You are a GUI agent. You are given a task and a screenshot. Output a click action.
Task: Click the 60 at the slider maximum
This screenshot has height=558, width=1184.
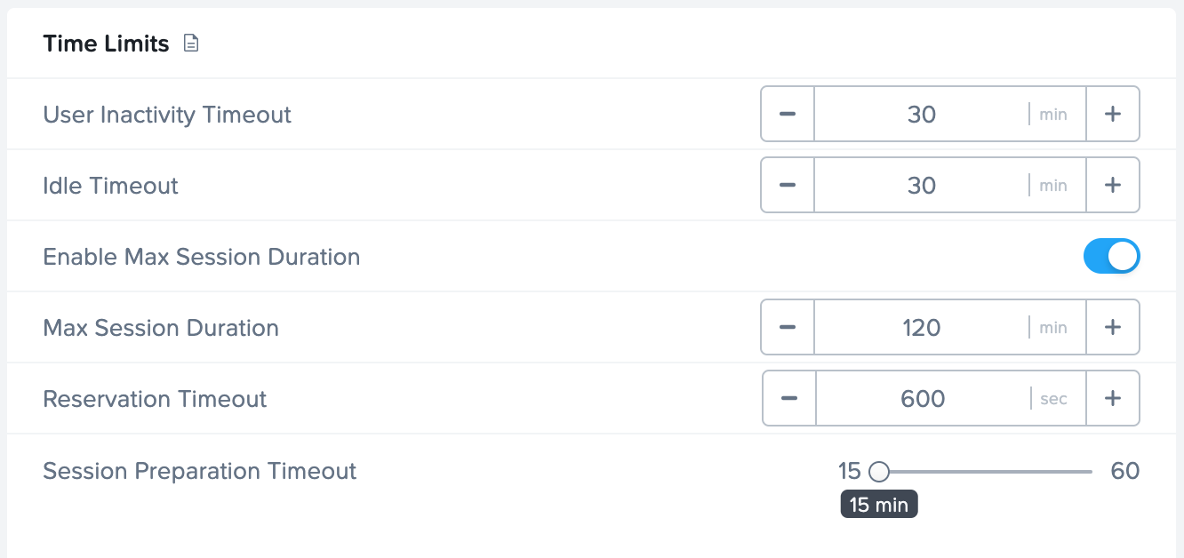point(1125,471)
